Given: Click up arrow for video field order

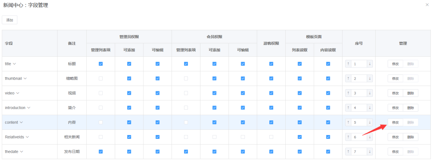Looking at the screenshot, I should (x=348, y=93).
